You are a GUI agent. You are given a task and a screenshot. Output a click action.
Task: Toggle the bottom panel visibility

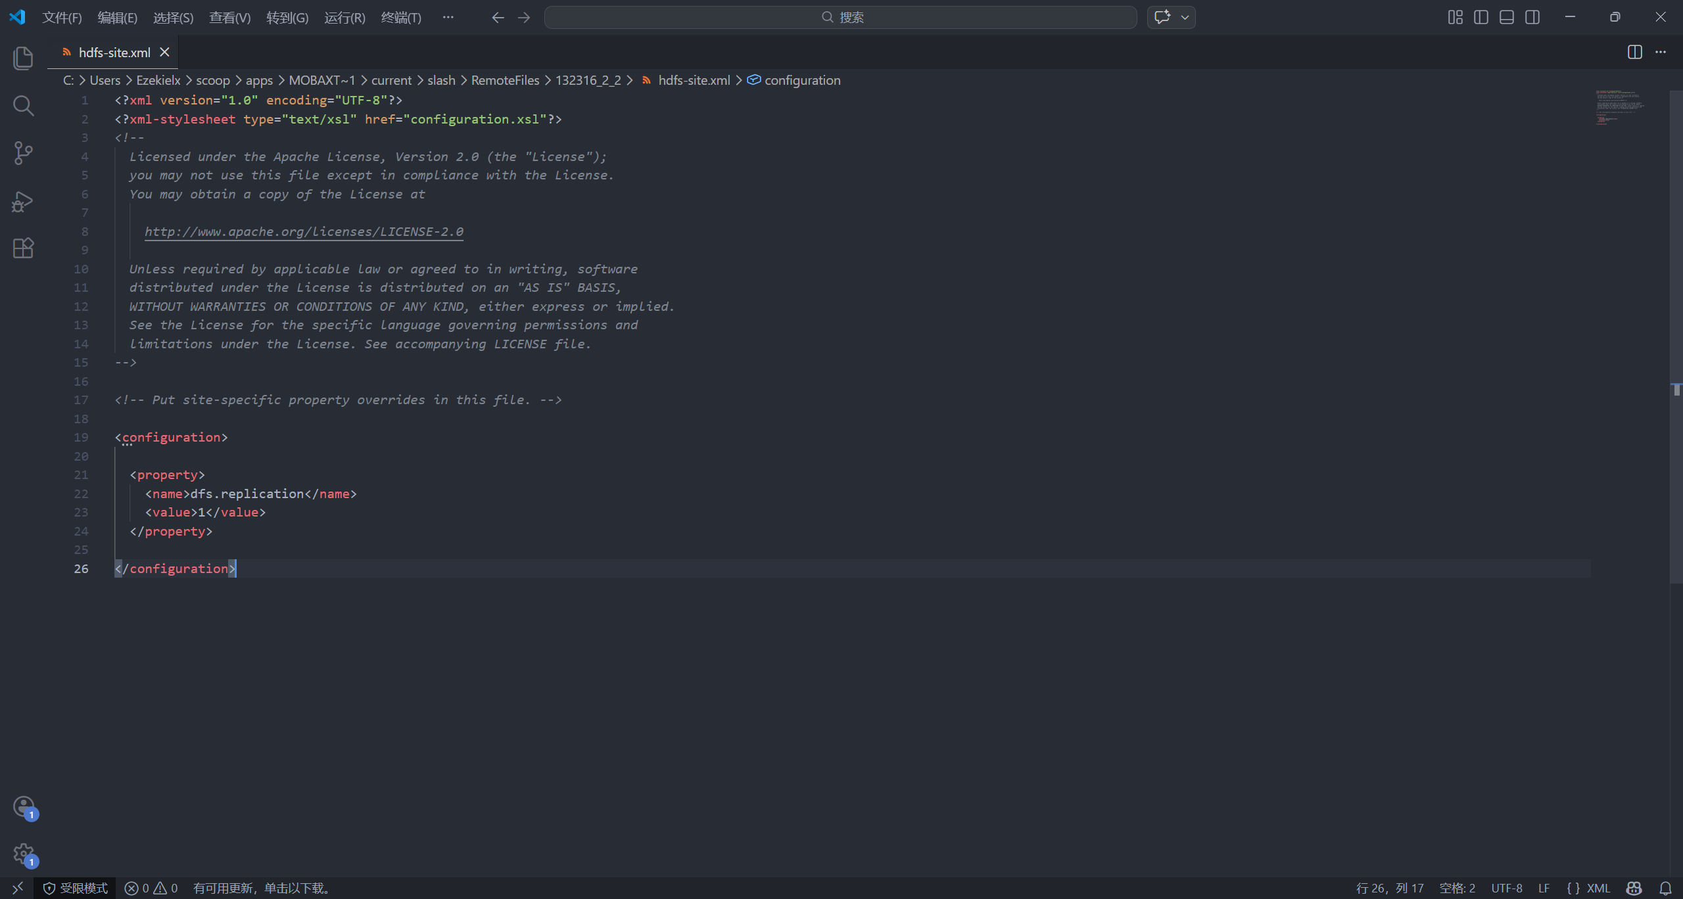point(1507,17)
